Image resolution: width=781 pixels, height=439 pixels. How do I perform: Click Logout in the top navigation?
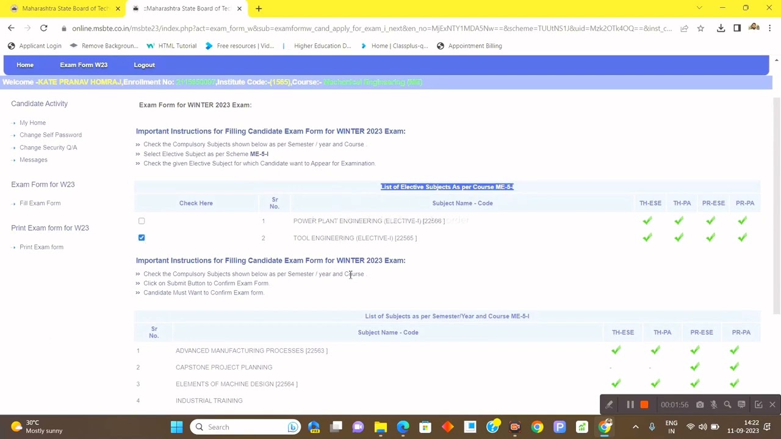point(144,65)
